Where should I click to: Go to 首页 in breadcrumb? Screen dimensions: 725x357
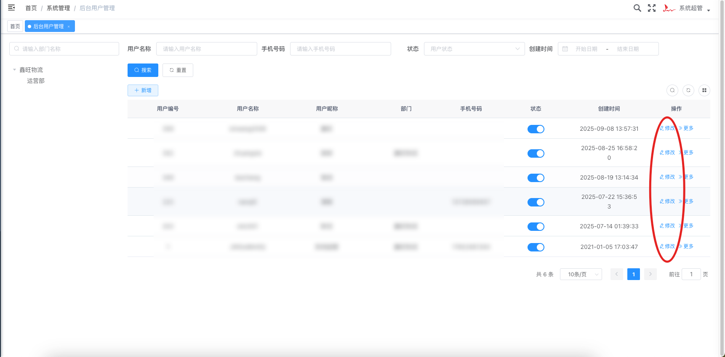[x=31, y=8]
